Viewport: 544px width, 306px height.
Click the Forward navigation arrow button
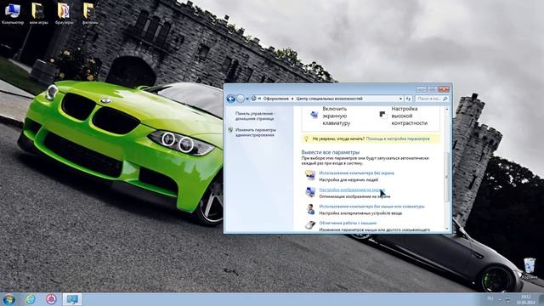(241, 99)
